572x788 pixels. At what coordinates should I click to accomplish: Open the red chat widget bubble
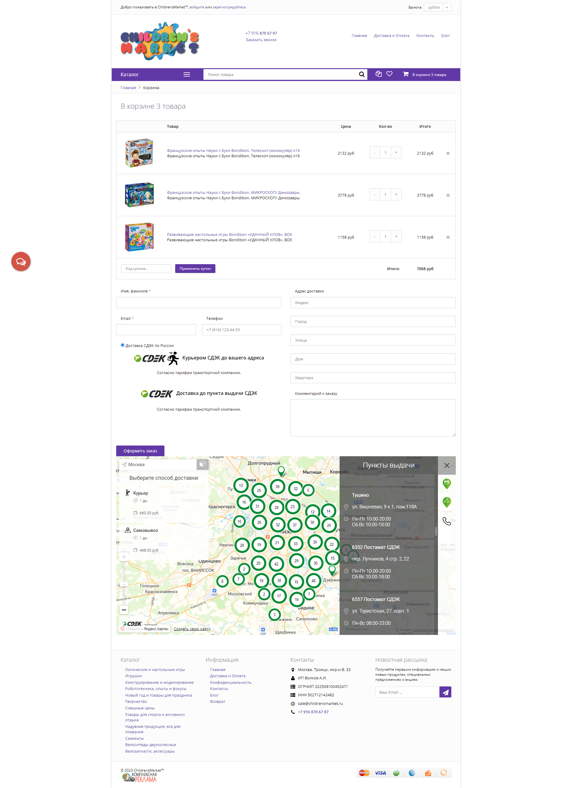pos(21,261)
